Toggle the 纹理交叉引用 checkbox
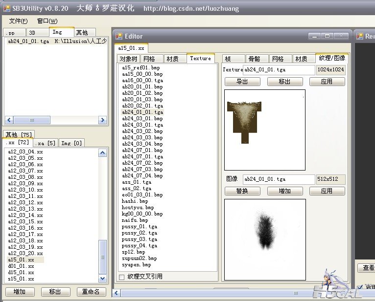The width and height of the screenshot is (375, 302). [122, 277]
